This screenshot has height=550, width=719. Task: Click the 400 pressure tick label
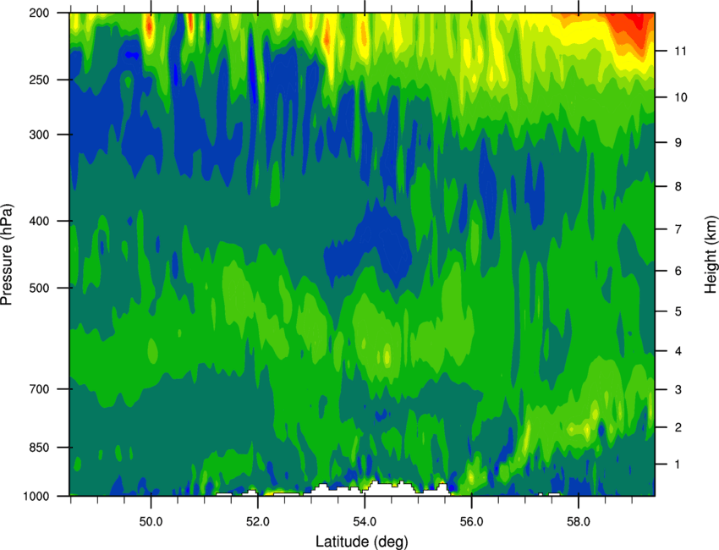(x=40, y=221)
